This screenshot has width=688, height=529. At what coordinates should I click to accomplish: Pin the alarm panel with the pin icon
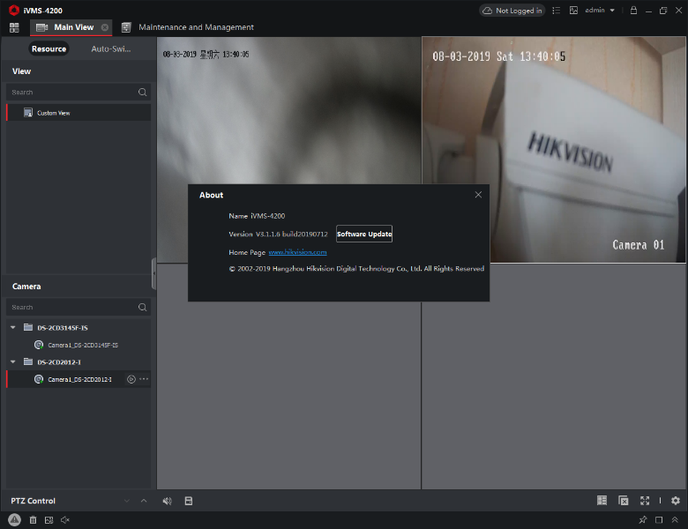click(x=643, y=520)
